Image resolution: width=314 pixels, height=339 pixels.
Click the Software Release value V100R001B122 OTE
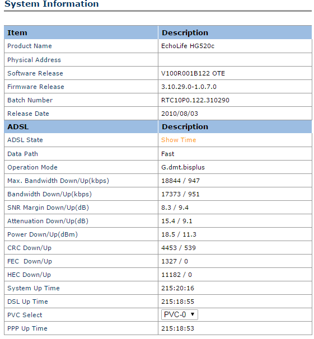coord(193,73)
